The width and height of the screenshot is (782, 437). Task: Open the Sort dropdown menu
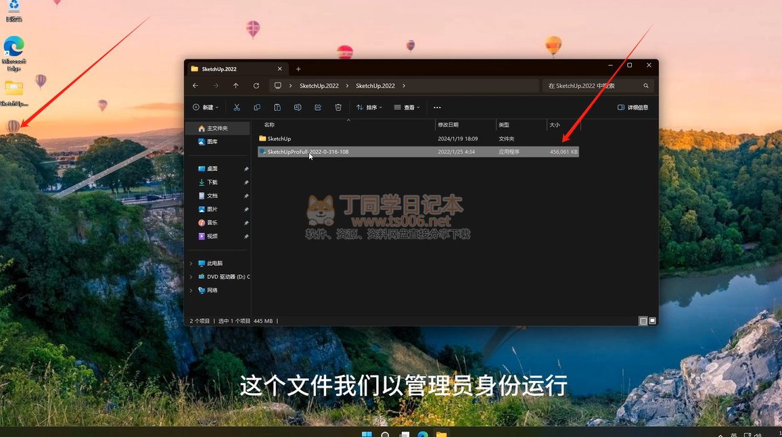click(x=369, y=107)
